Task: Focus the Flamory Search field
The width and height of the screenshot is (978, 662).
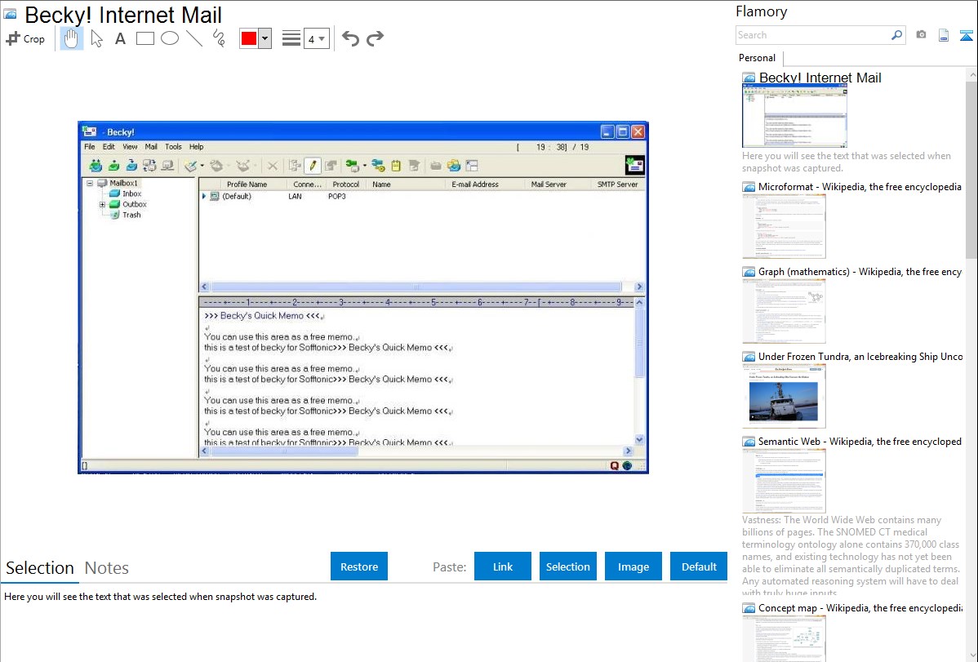Action: coord(812,35)
